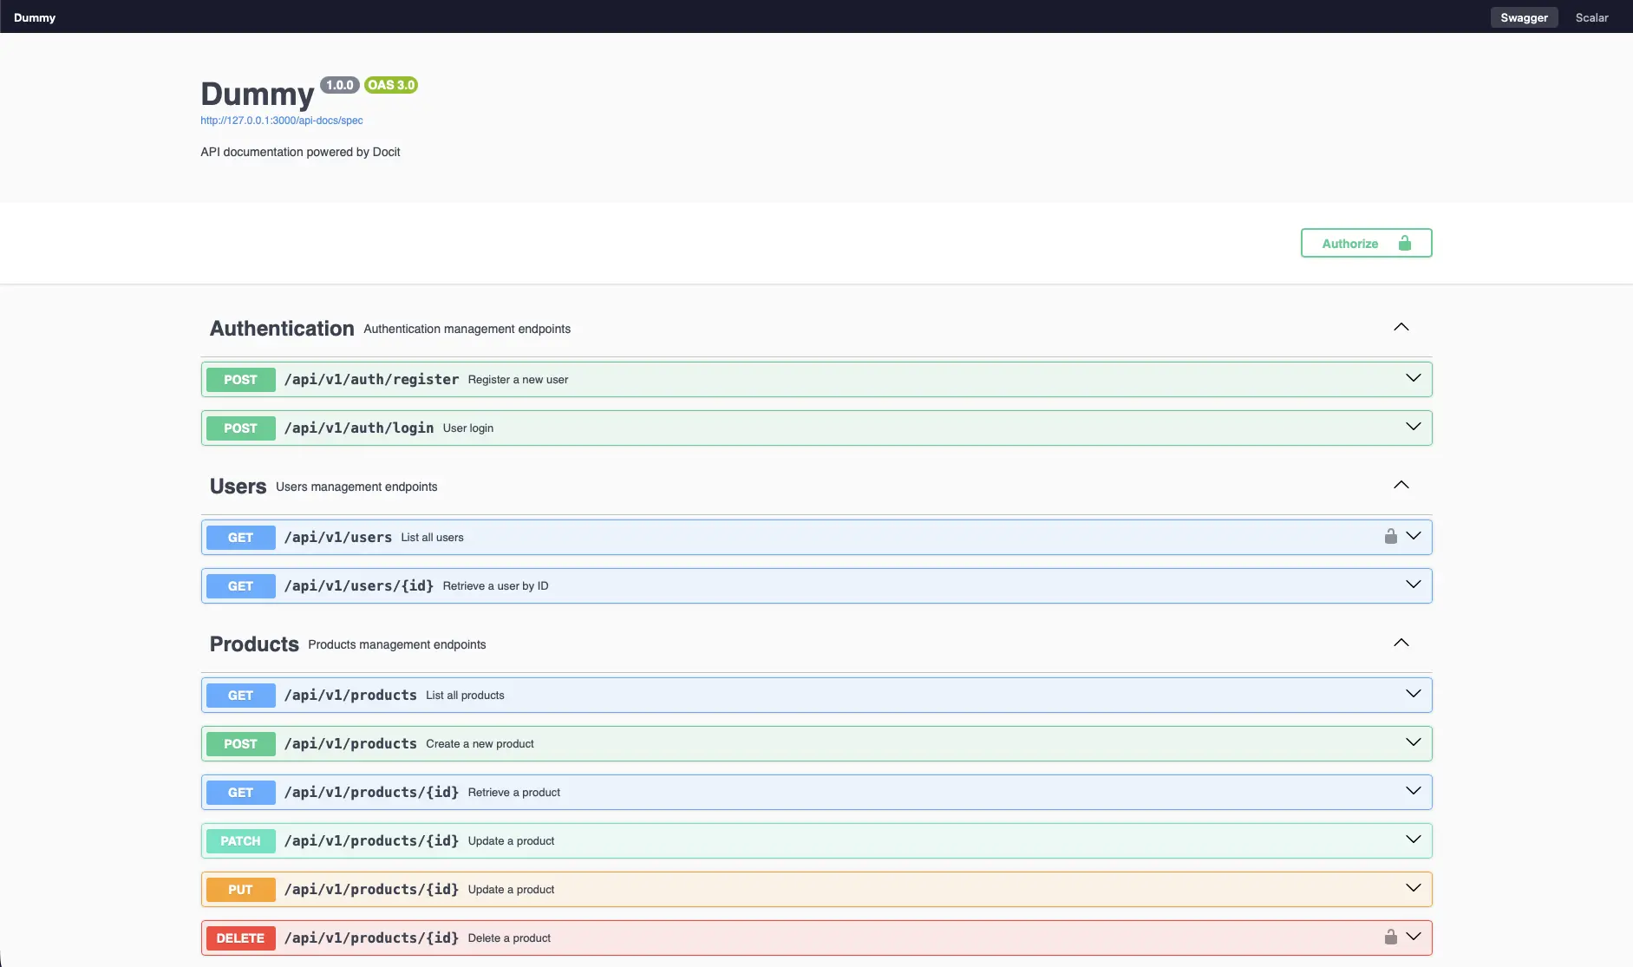The width and height of the screenshot is (1633, 967).
Task: Click the PUT method badge
Action: point(240,890)
